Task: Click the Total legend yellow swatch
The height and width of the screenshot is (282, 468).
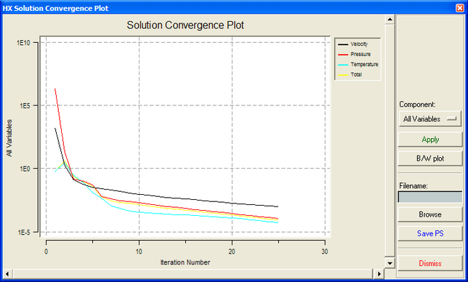Action: point(343,75)
